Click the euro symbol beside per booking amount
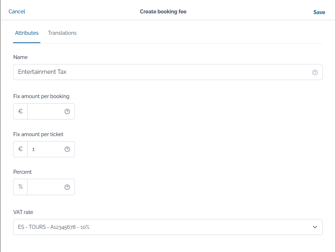 [21, 112]
